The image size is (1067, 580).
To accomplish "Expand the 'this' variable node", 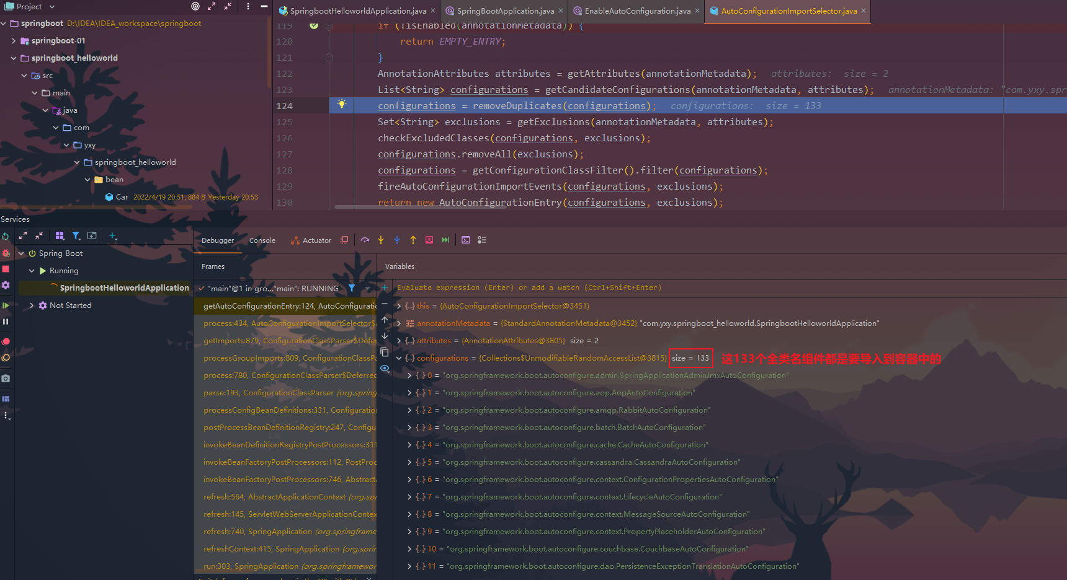I will coord(399,306).
